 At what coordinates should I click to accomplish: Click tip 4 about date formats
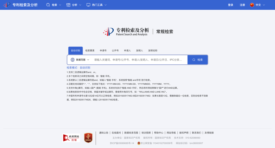119,84
